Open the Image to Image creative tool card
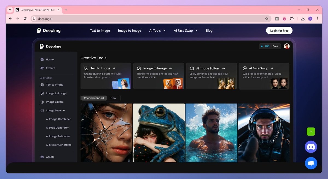This screenshot has height=179, width=328. [x=159, y=76]
